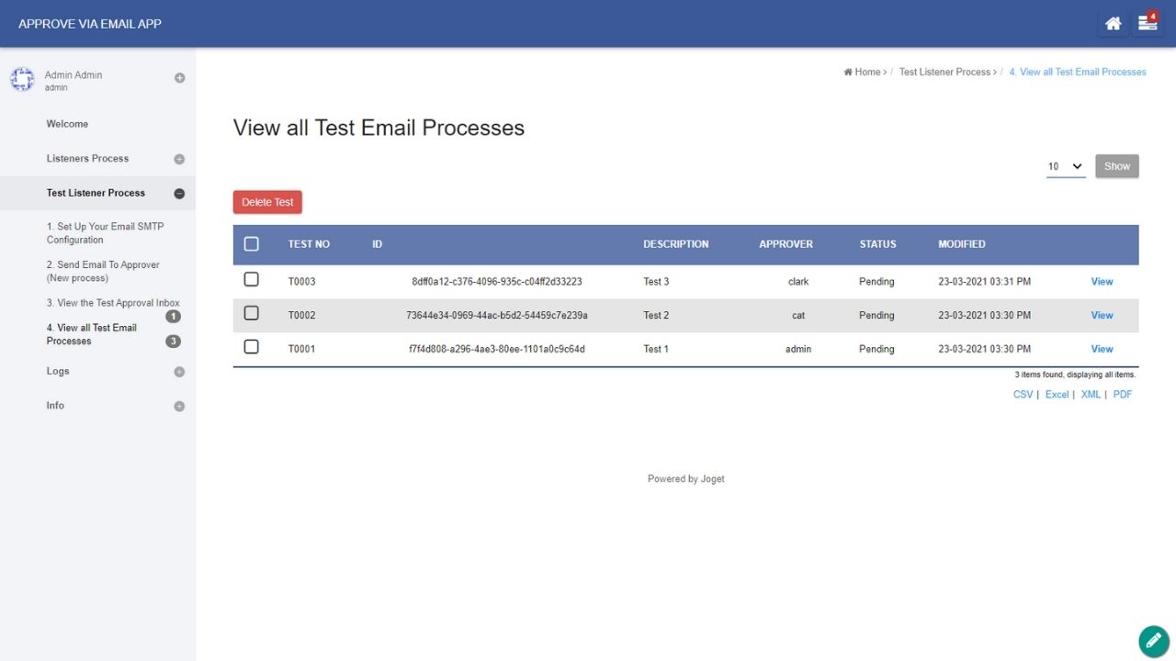Export the list as CSV

pyautogui.click(x=1023, y=395)
